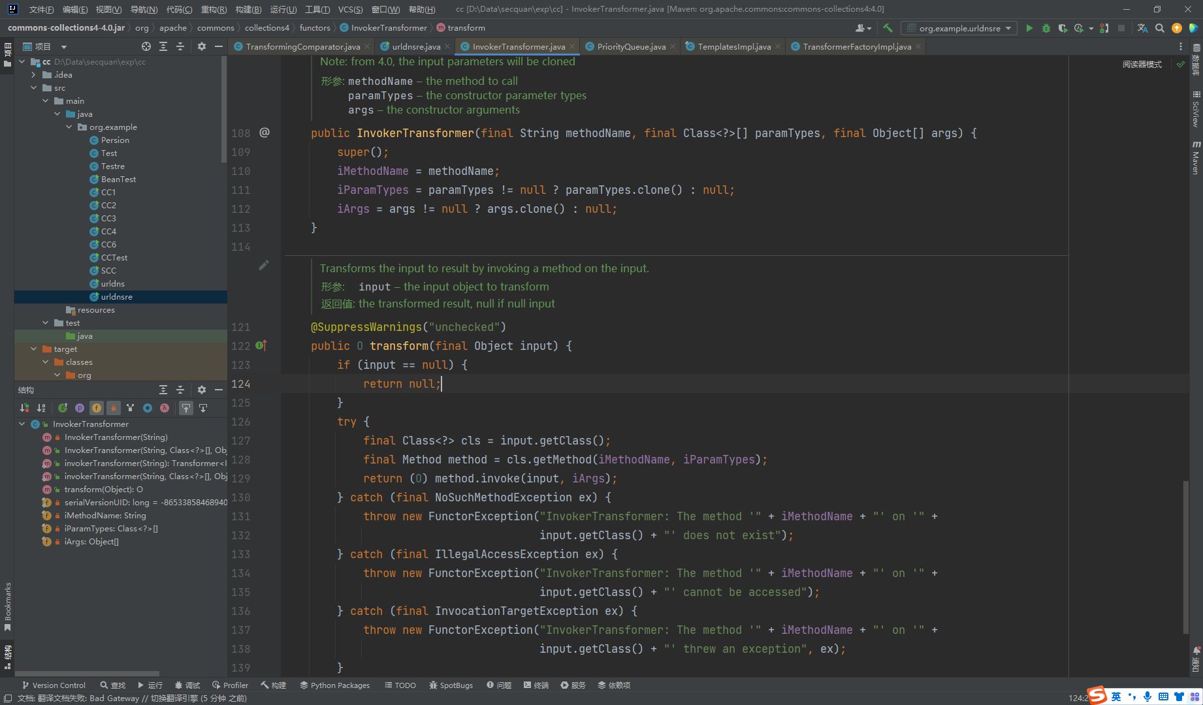Click the override gutter icon at line 122
Image resolution: width=1203 pixels, height=705 pixels.
coord(261,345)
